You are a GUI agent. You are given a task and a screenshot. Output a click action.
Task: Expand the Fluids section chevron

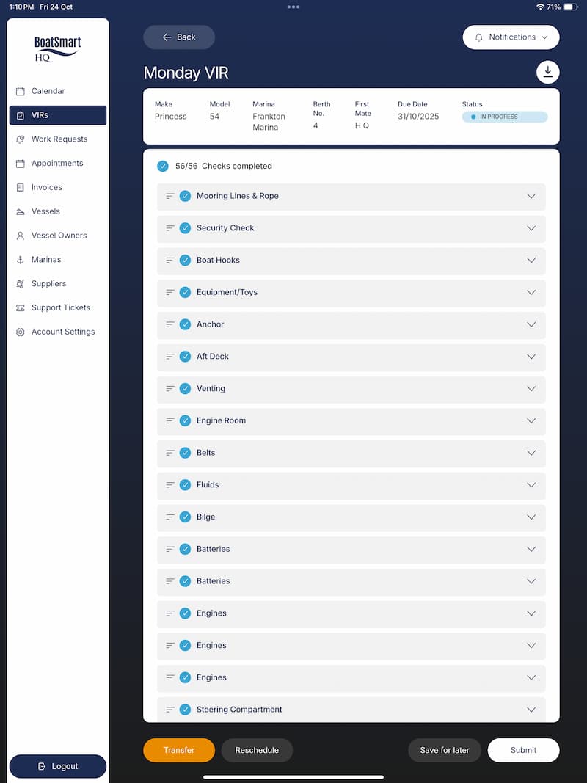[x=531, y=485]
